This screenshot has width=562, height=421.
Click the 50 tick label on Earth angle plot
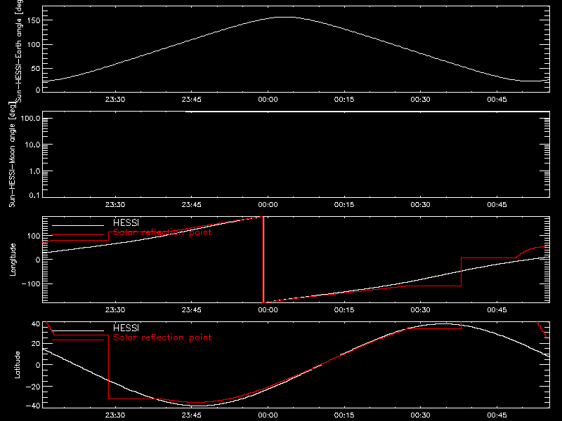36,68
